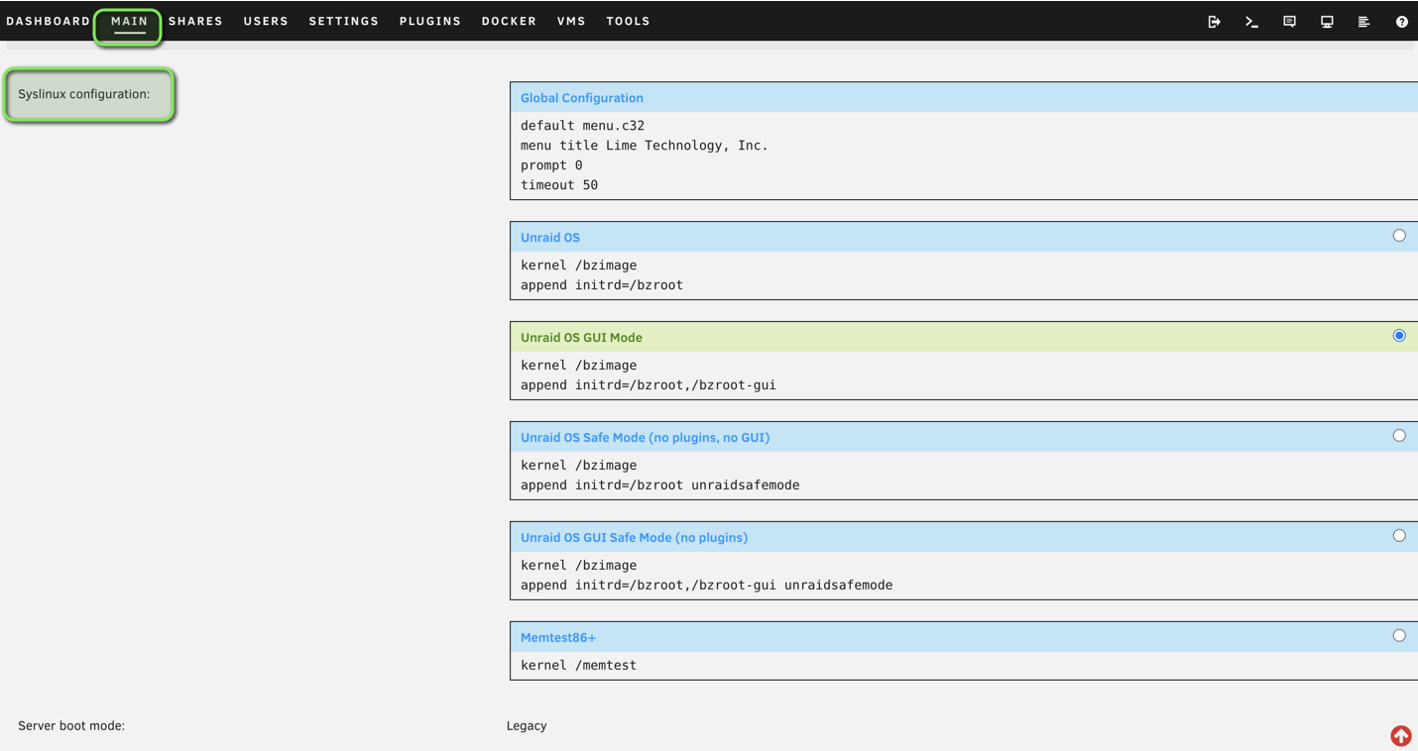
Task: Select Unraid OS GUI Mode radio button
Action: [1398, 336]
